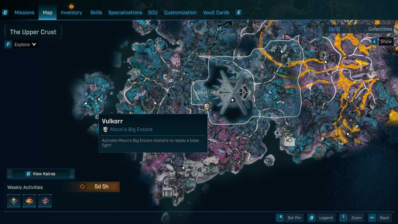
Task: Expand the Explore dropdown
Action: pyautogui.click(x=25, y=45)
